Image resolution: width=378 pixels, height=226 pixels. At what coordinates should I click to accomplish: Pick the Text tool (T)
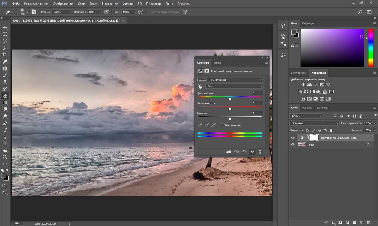(x=5, y=130)
